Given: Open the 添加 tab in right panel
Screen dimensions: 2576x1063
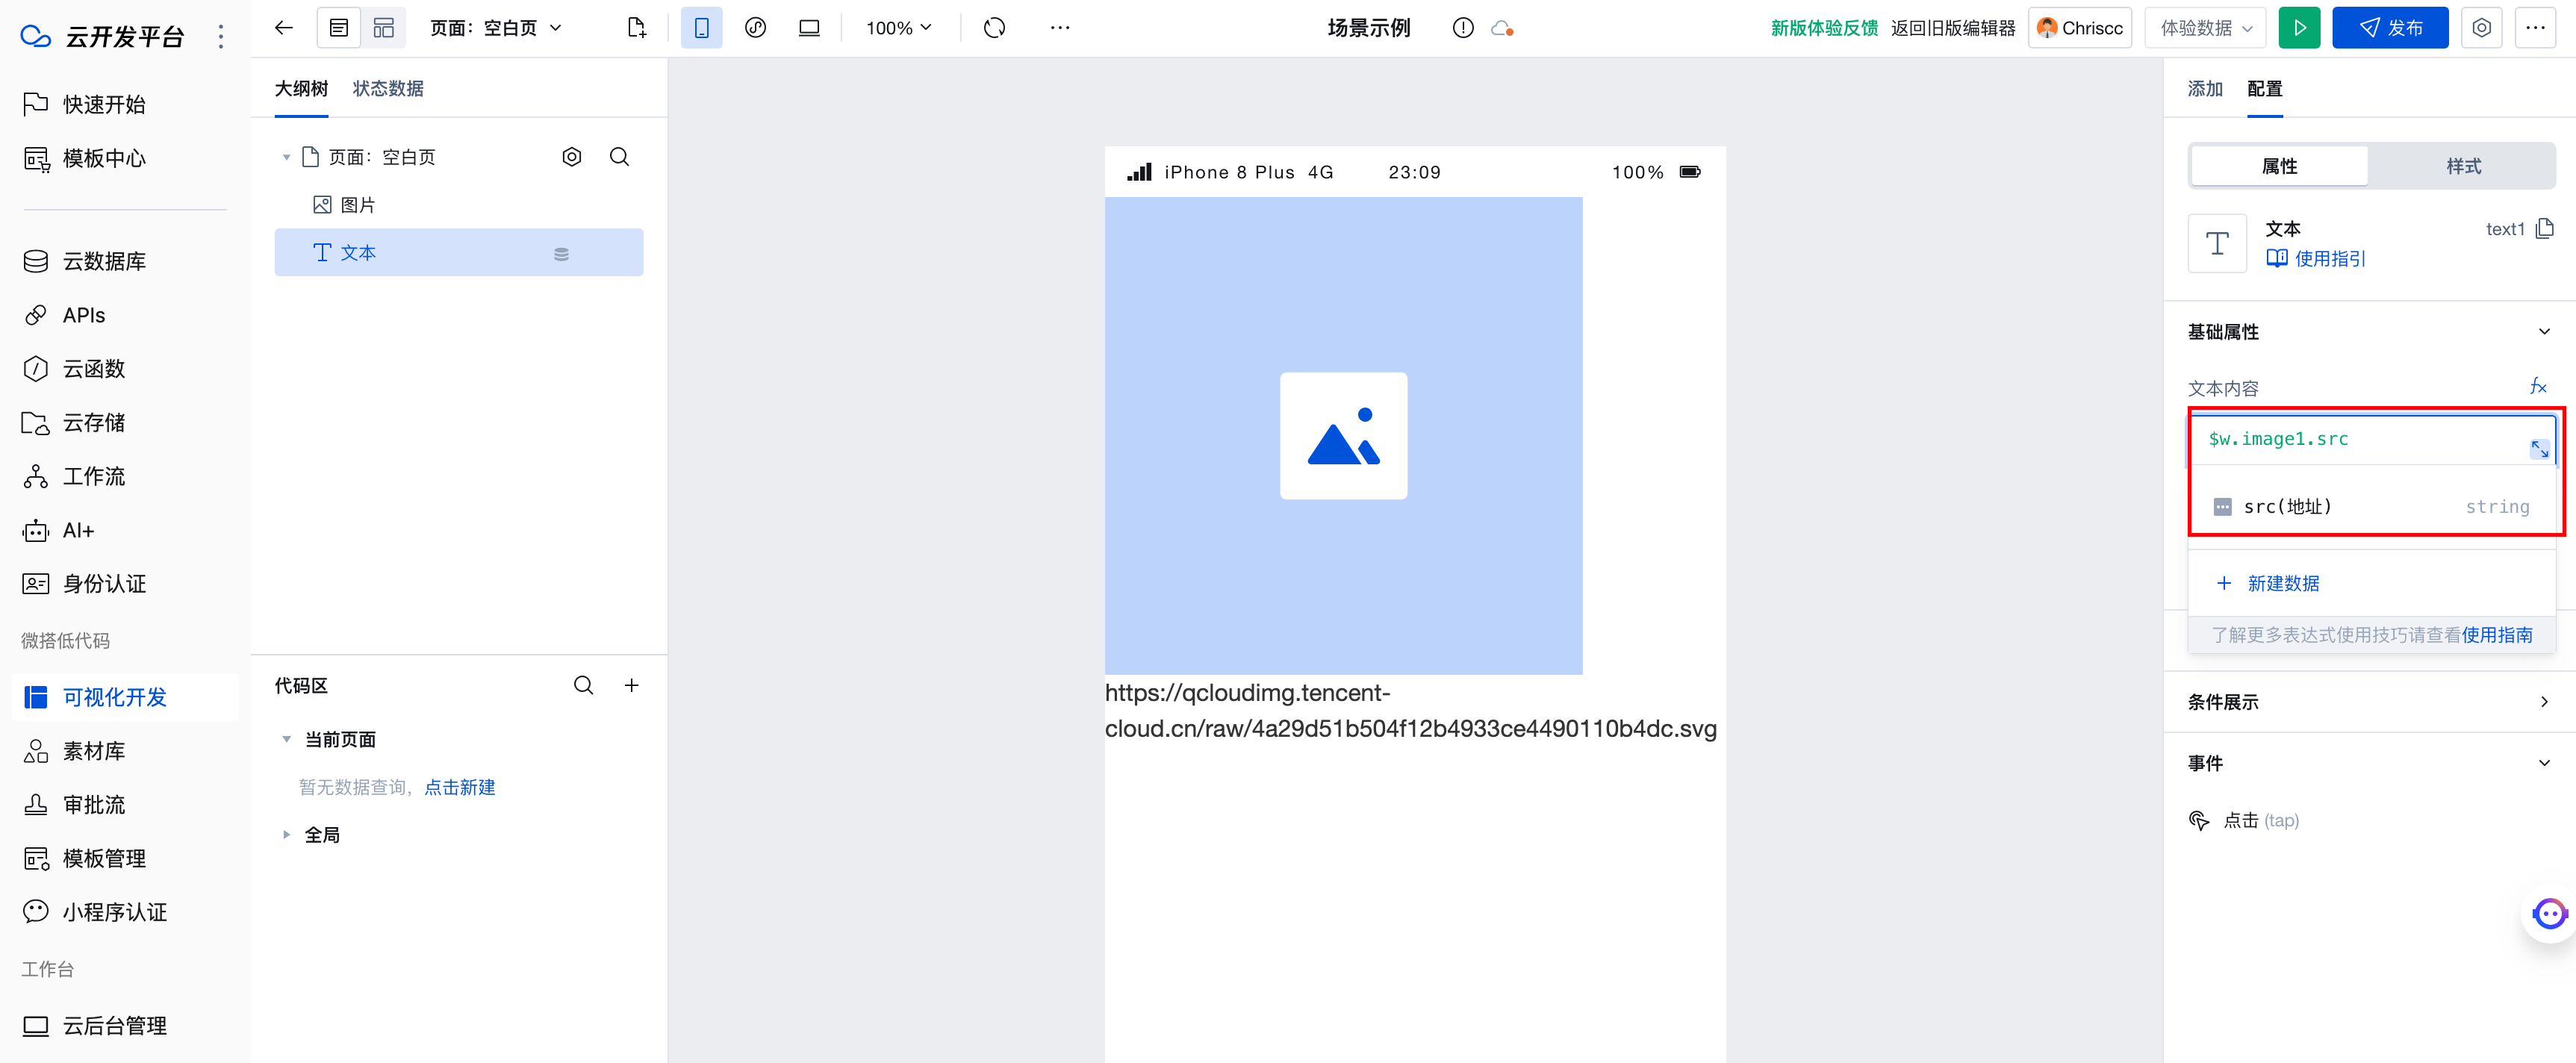Looking at the screenshot, I should [2204, 89].
